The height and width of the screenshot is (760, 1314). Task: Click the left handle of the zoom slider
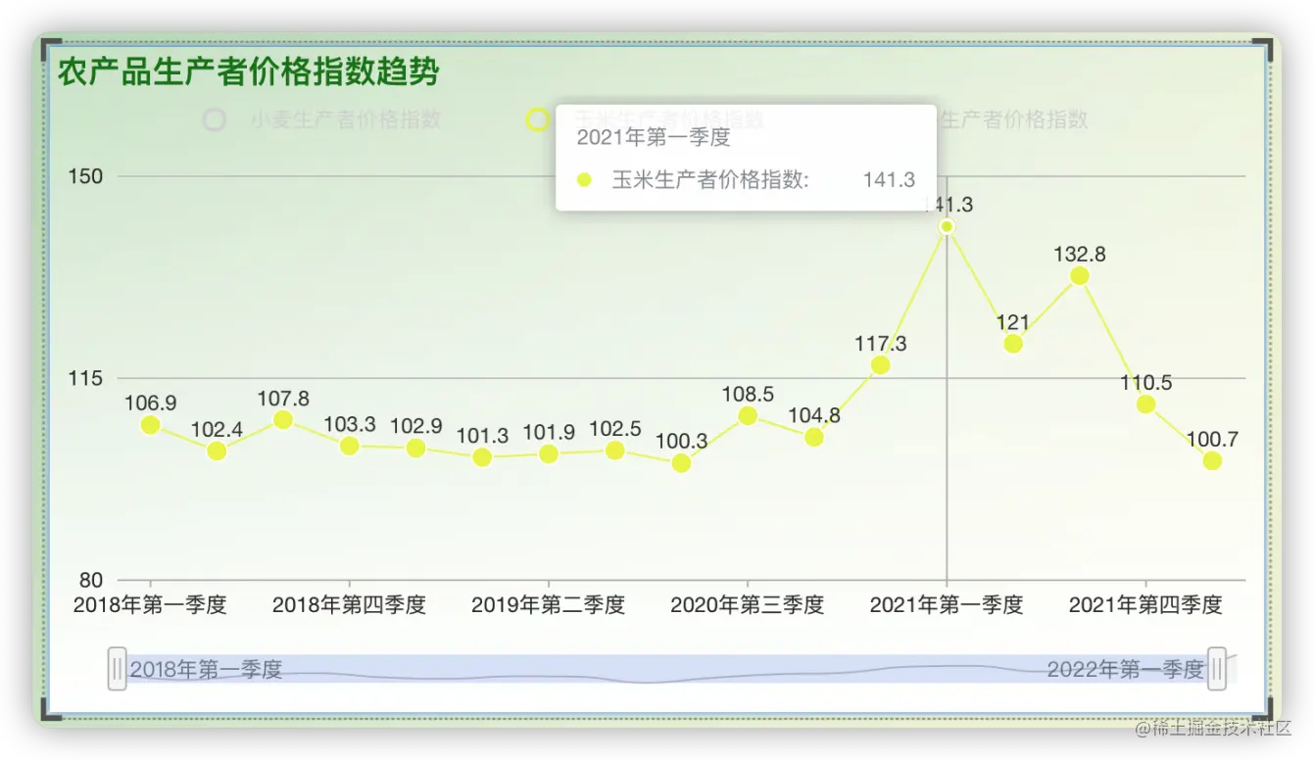click(118, 669)
